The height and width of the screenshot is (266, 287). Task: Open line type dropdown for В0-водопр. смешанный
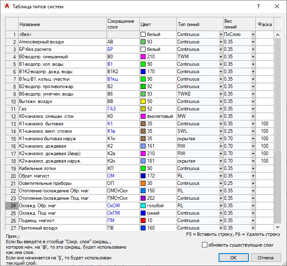click(221, 57)
